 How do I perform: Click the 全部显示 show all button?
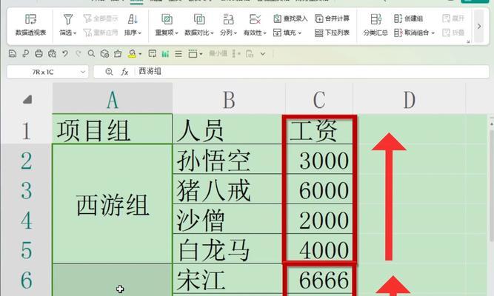pos(101,18)
